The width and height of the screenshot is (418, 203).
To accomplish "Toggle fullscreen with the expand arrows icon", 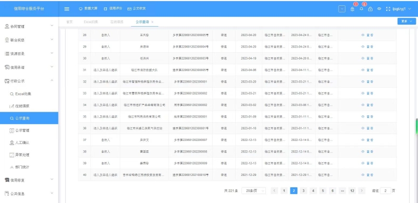I will 388,9.
